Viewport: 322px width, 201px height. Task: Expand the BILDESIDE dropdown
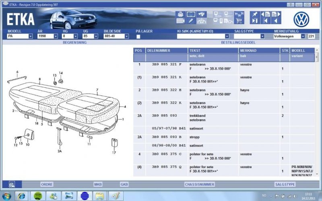click(x=126, y=36)
